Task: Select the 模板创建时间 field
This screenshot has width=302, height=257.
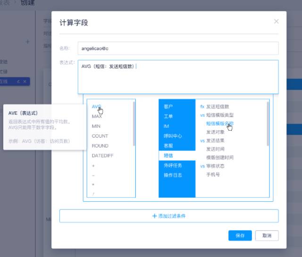Action: [220, 158]
